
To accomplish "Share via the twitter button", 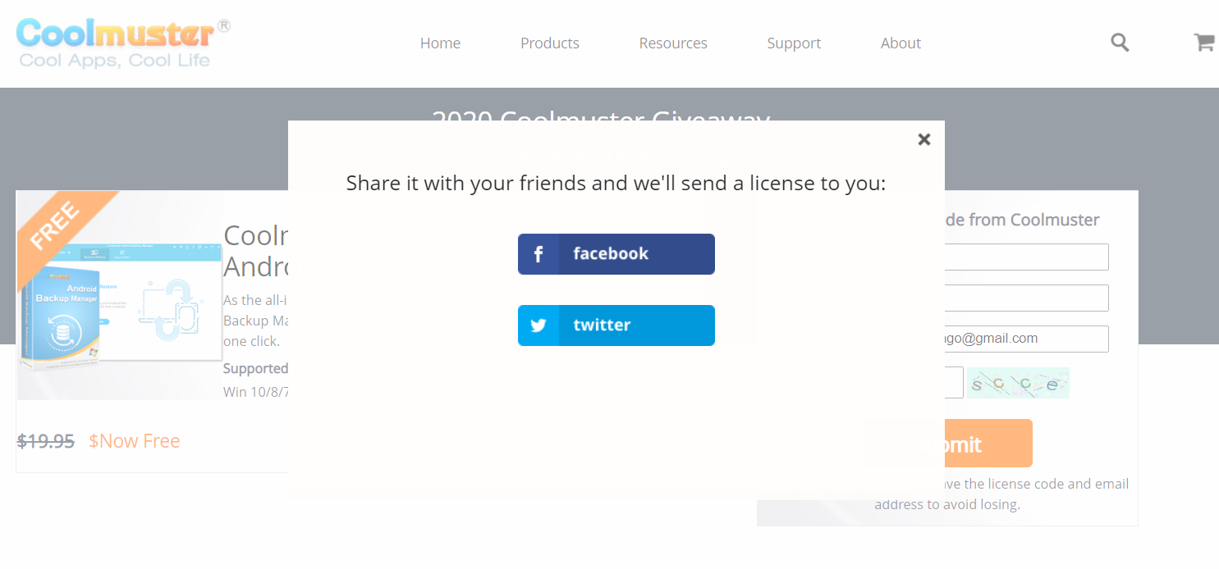I will [616, 325].
